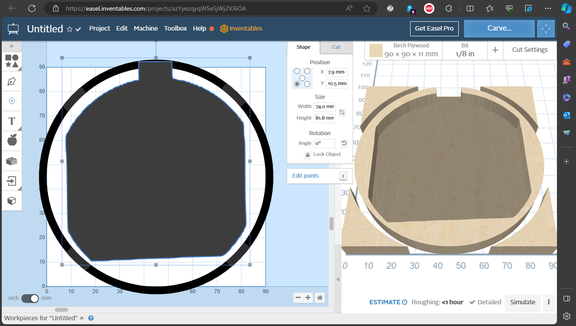Open the Shapes tool in the left toolbar

click(12, 61)
